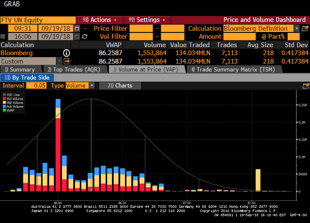
Task: Click the Interval value input field
Action: tap(36, 85)
